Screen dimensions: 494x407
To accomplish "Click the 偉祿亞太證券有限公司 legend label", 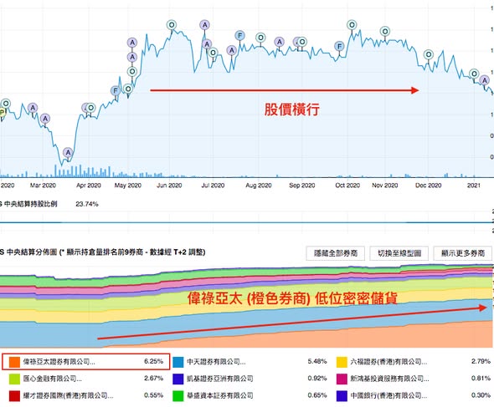I will [59, 362].
